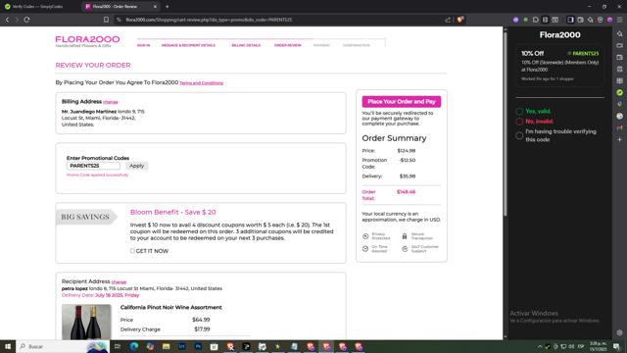Open the browser hamburger menu
The image size is (627, 353).
619,20
